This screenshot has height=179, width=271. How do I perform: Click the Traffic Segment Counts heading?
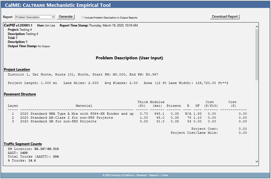pos(23,144)
